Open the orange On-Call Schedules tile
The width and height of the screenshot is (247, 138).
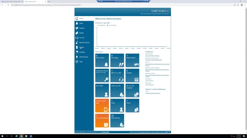coord(102,120)
